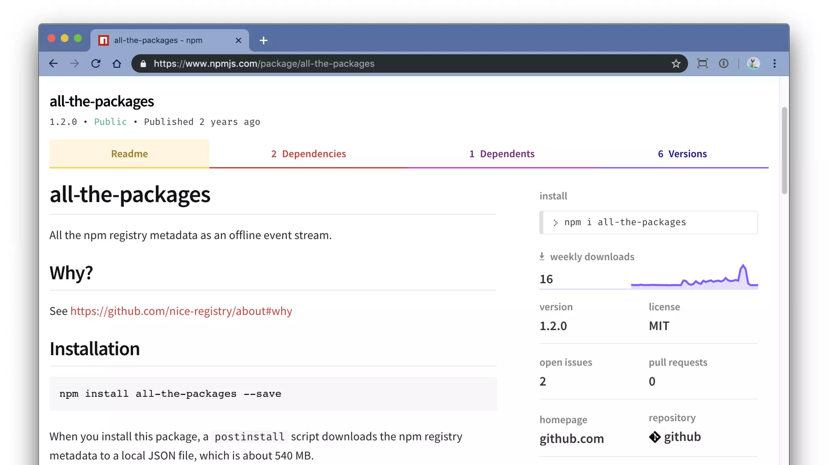Open the 6 Versions tab
828x465 pixels.
coord(682,154)
